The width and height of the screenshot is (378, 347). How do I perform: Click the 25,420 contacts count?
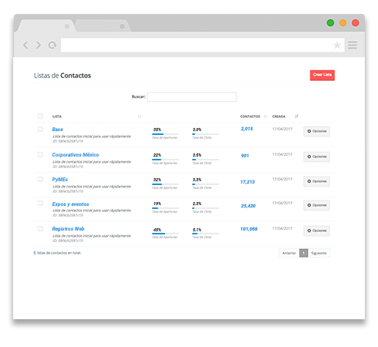[x=248, y=206]
